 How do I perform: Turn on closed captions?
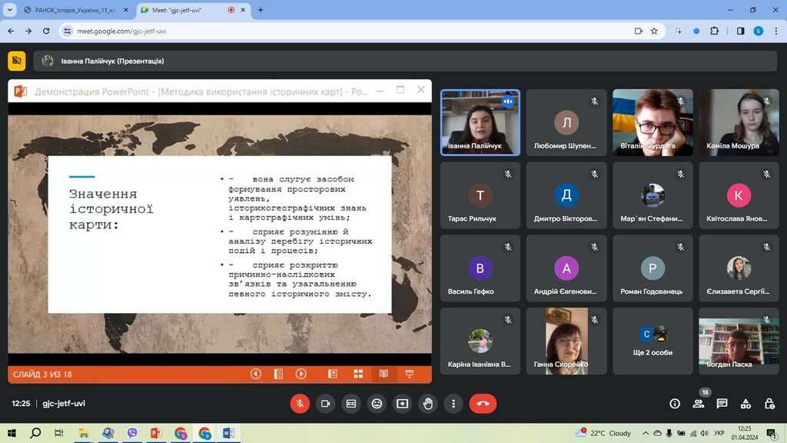[351, 403]
